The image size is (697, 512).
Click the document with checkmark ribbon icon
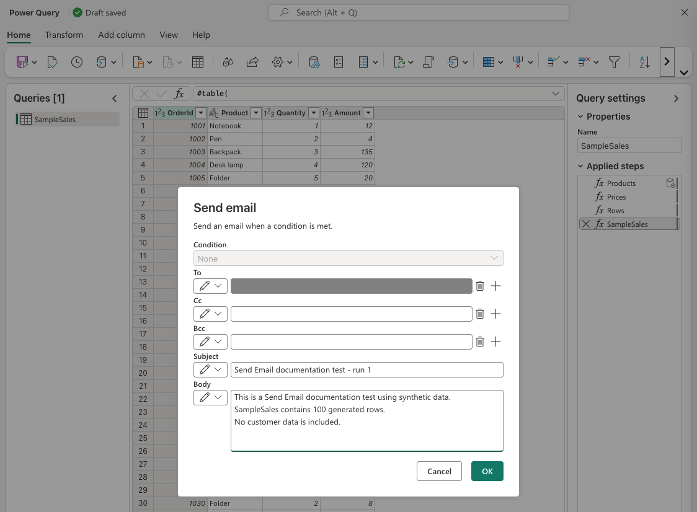[x=53, y=62]
